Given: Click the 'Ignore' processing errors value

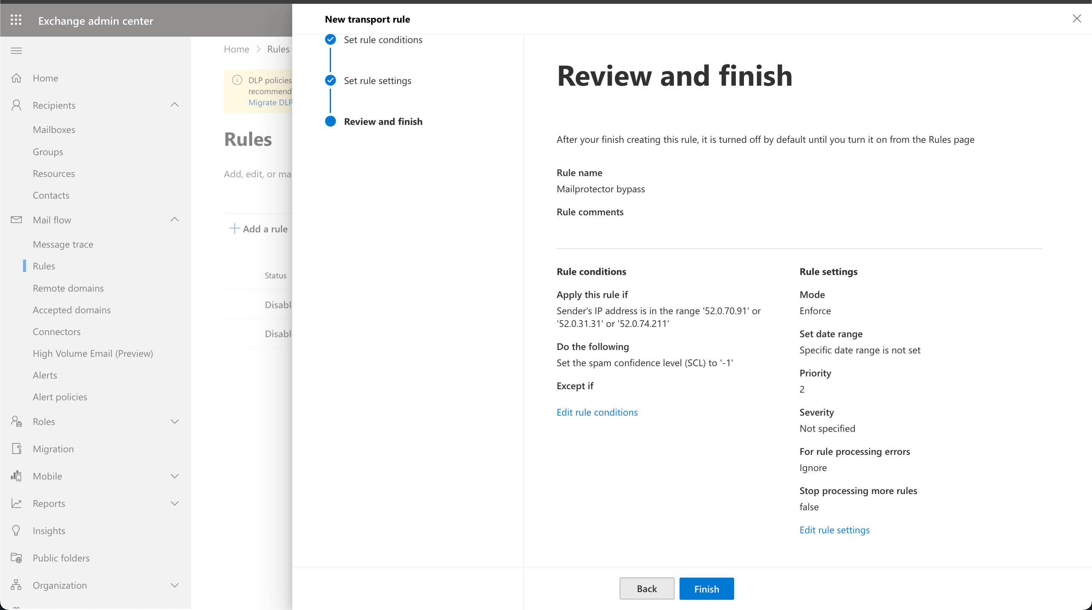Looking at the screenshot, I should tap(813, 468).
